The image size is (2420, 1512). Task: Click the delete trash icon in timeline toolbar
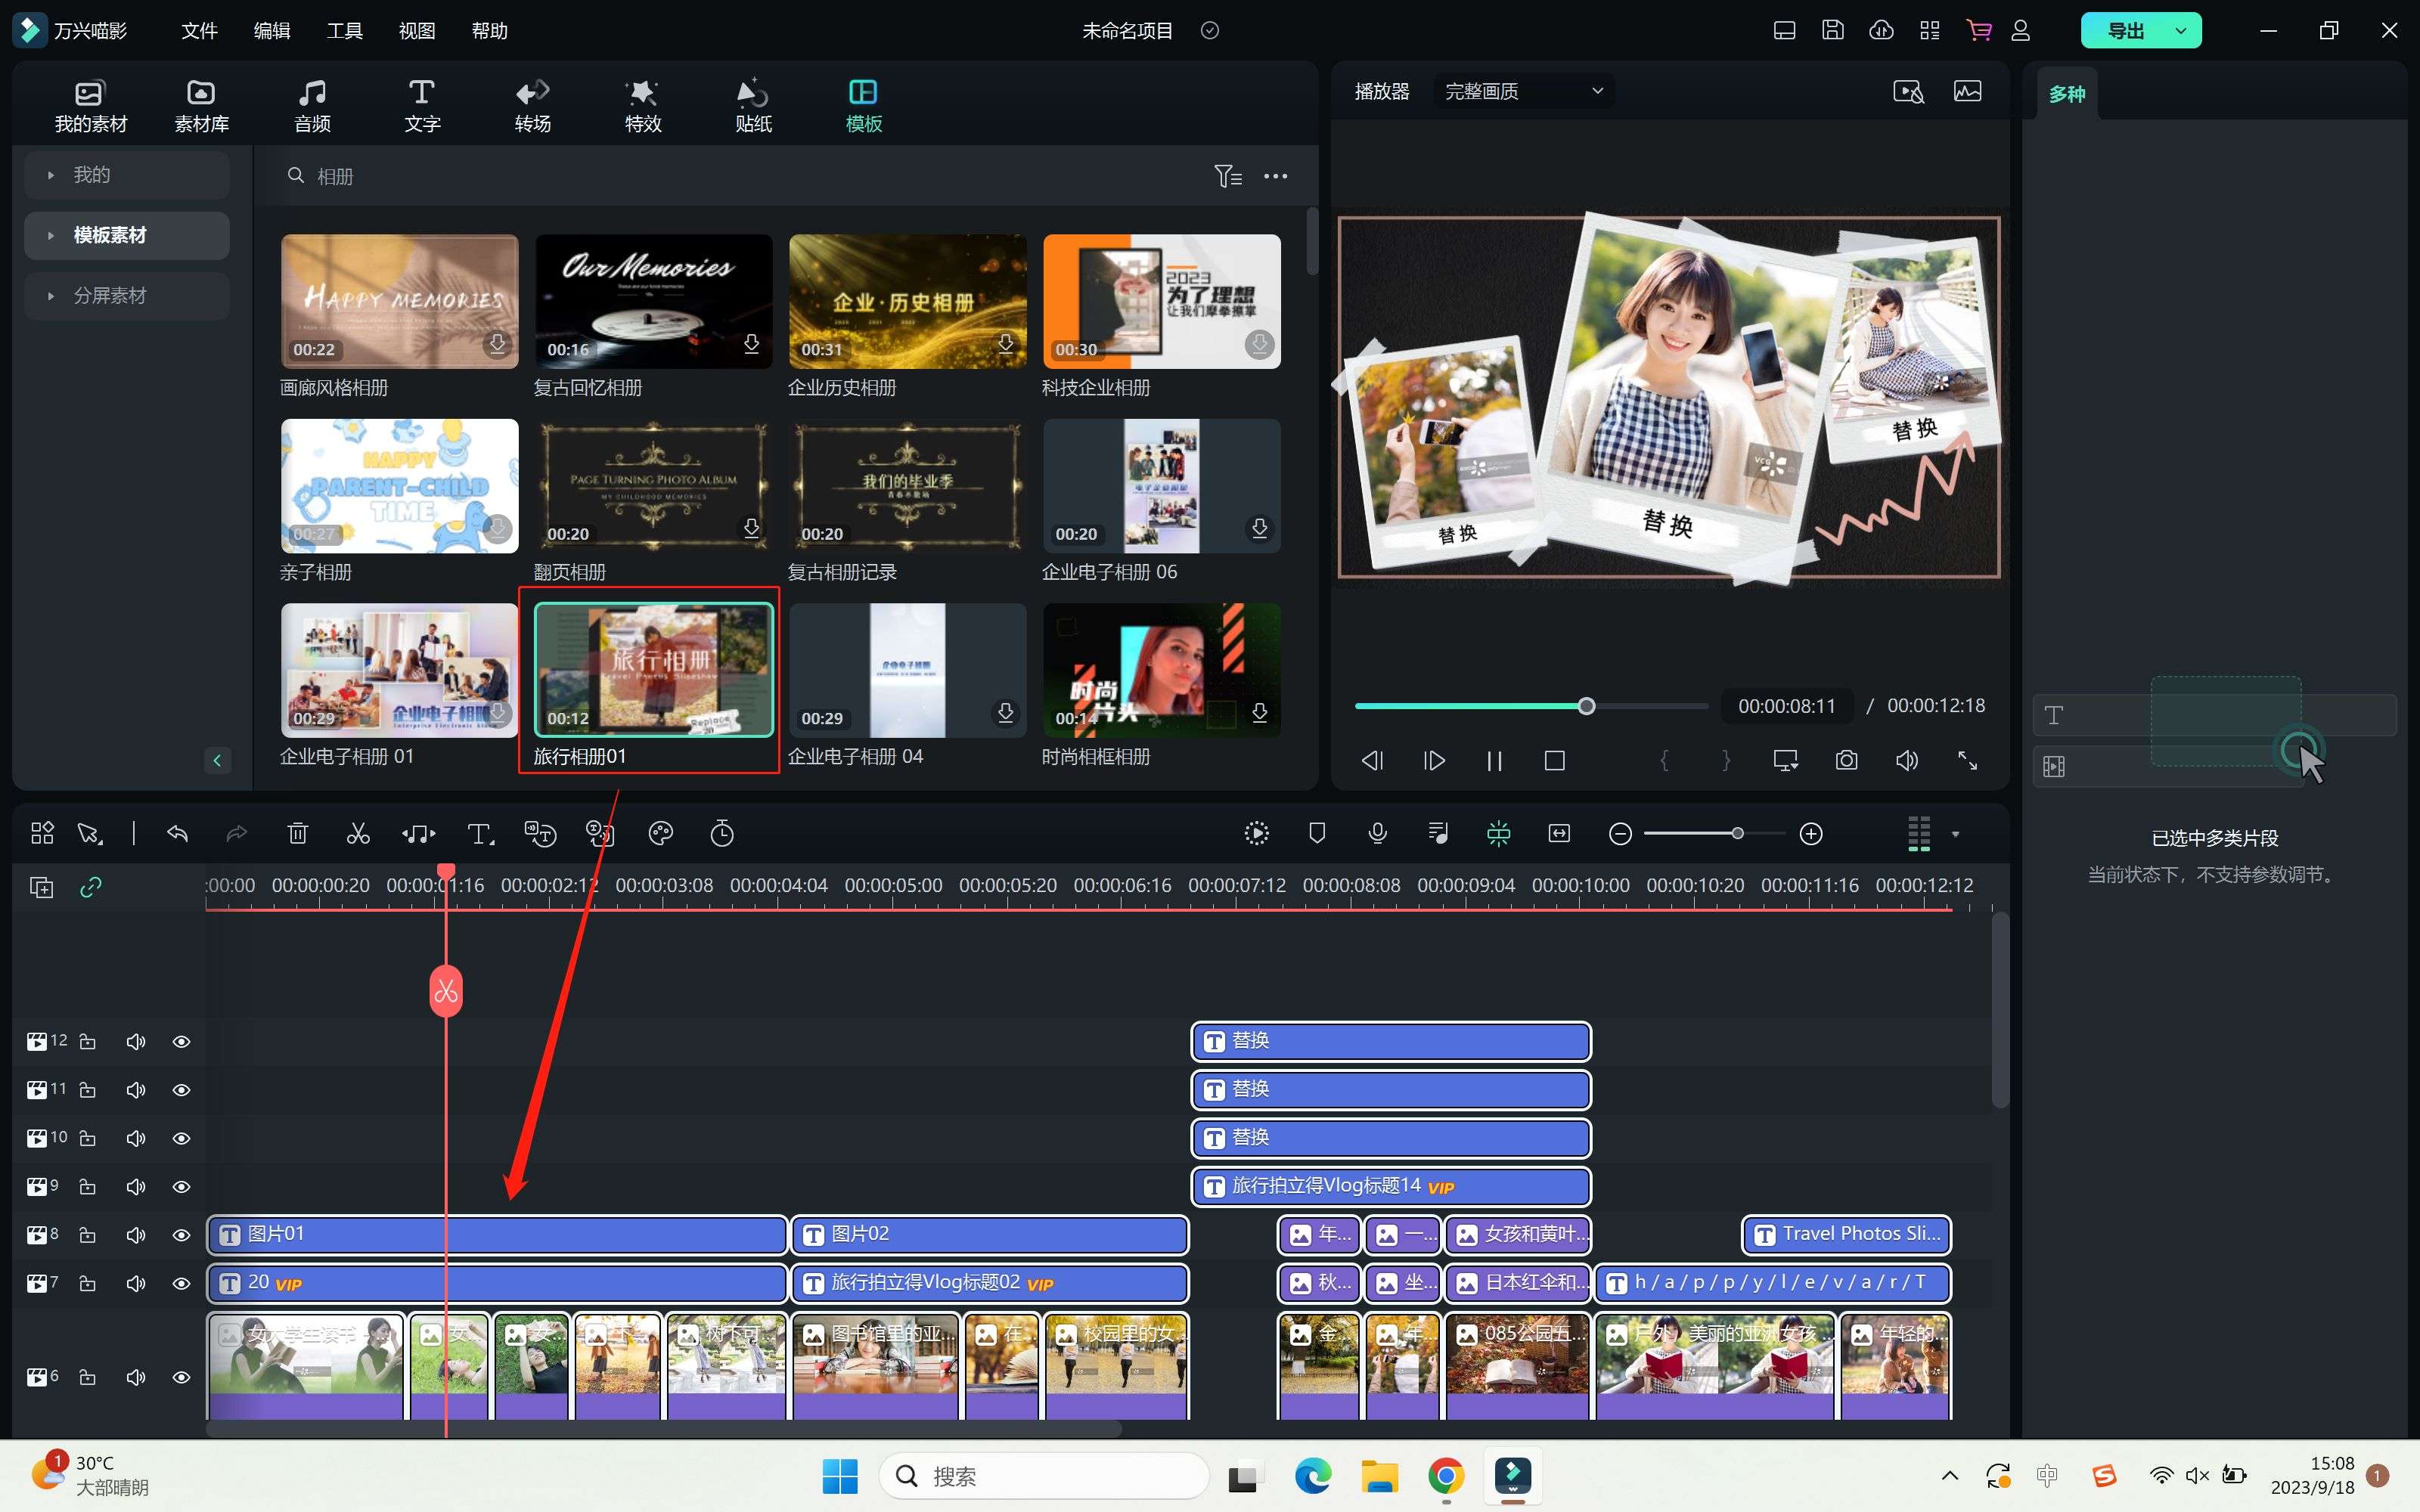click(x=297, y=833)
